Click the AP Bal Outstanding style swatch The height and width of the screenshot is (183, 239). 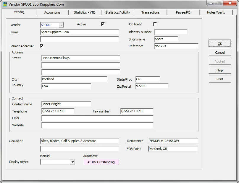tap(101, 161)
